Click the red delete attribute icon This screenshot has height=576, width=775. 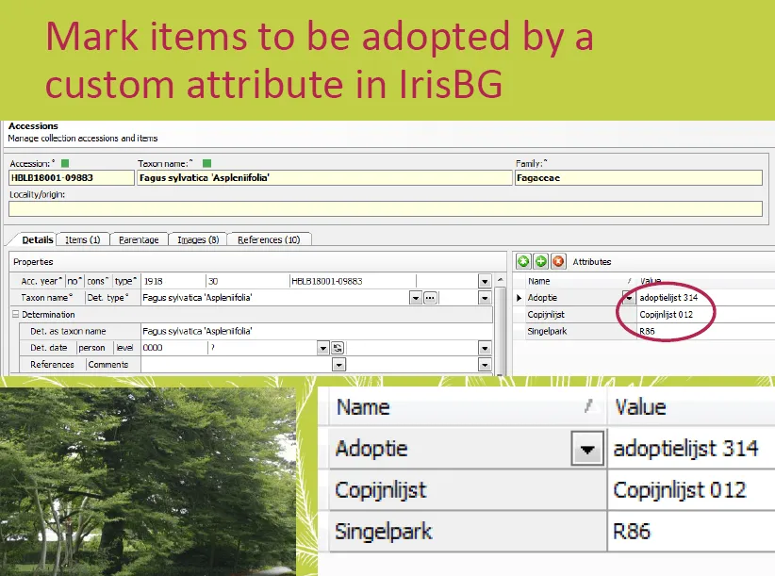point(558,261)
